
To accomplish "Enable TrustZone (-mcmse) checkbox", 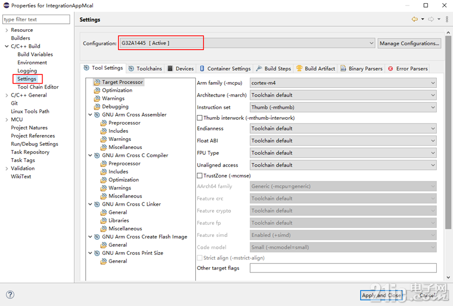I will [x=200, y=176].
